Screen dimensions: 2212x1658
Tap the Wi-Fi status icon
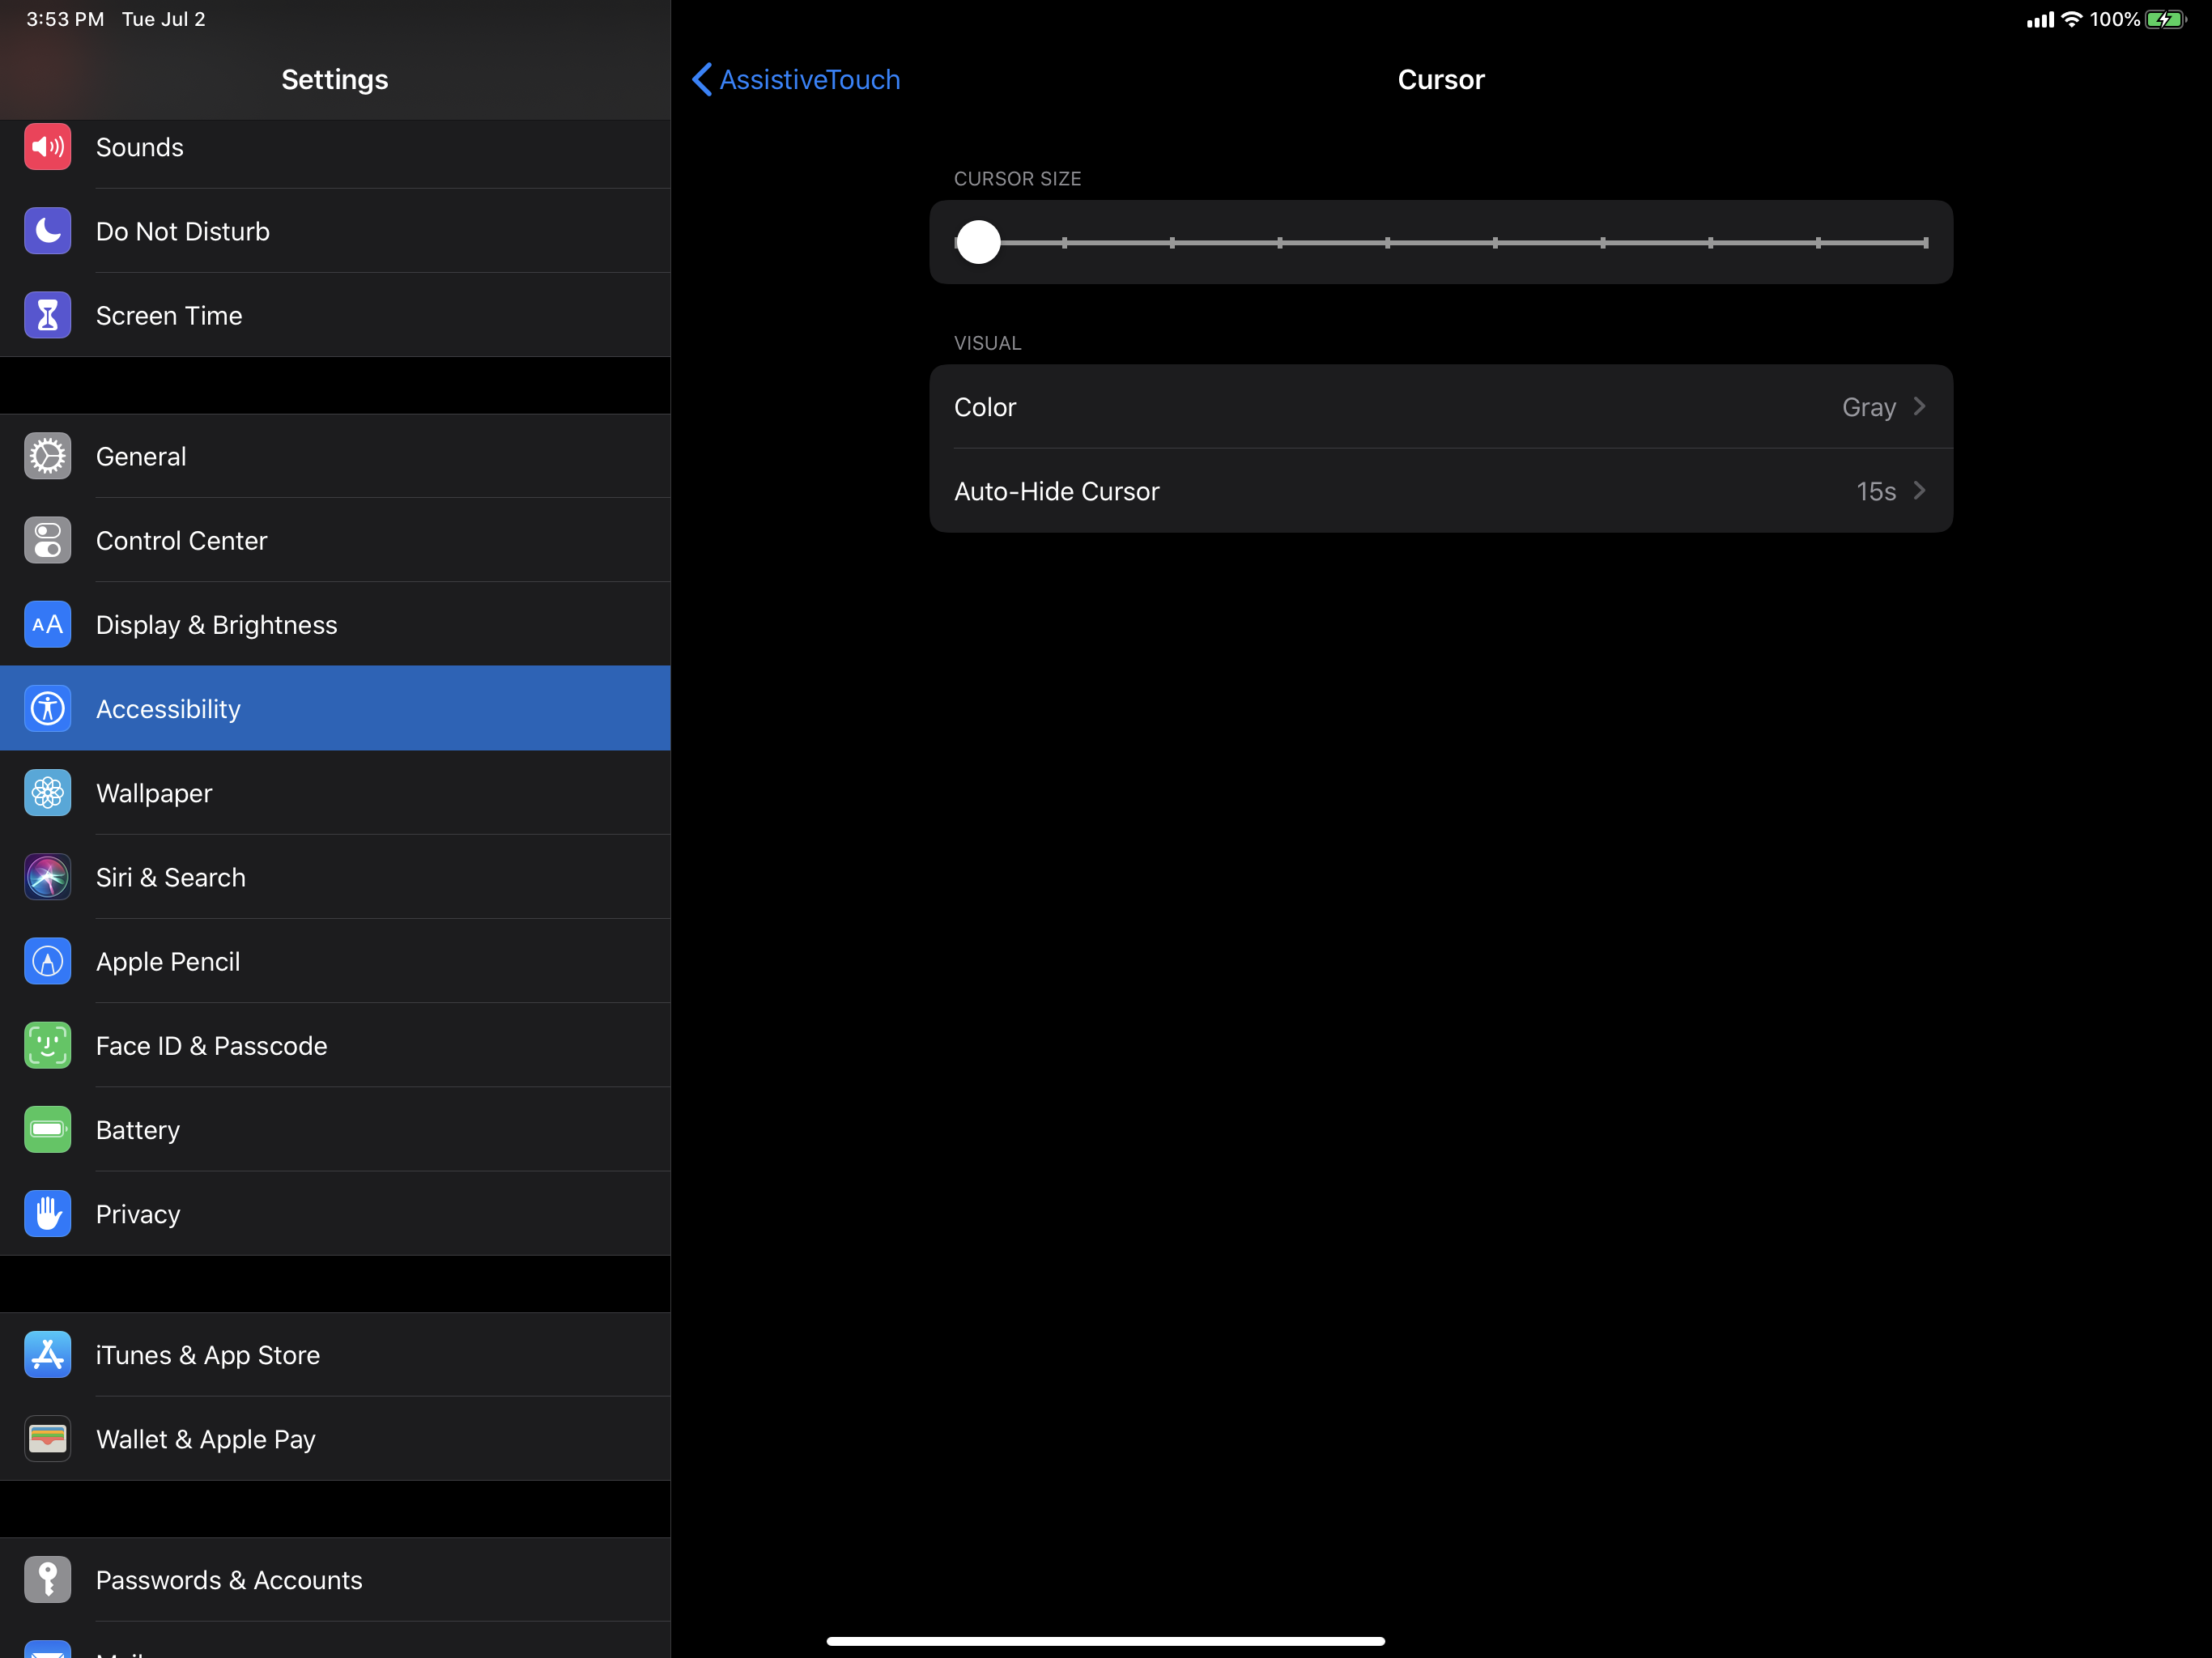tap(2072, 19)
